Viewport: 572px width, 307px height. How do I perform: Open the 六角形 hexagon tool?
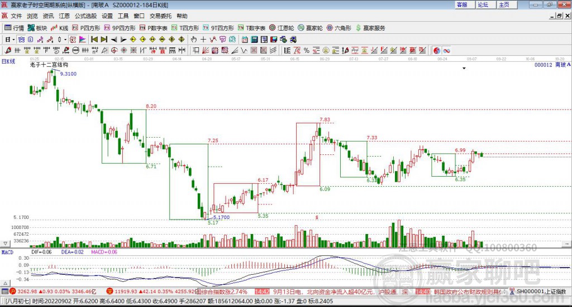click(x=339, y=28)
